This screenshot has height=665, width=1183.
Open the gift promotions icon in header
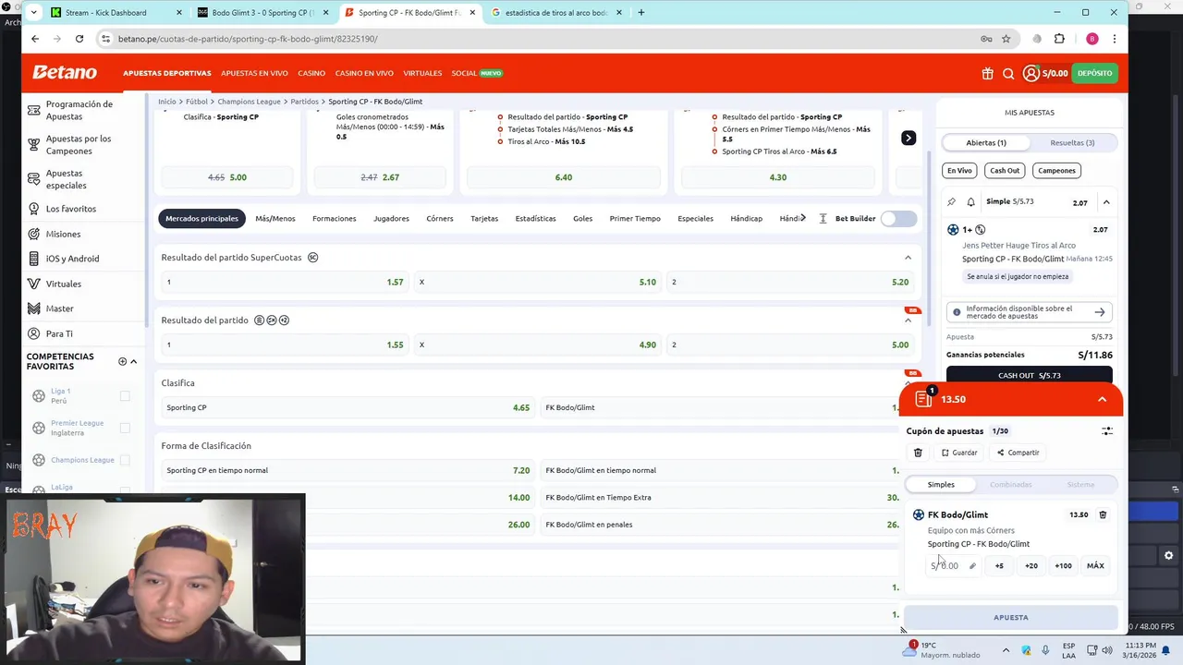point(987,73)
